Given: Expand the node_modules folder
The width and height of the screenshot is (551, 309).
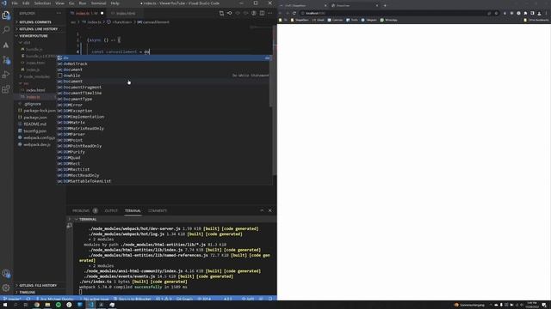Looking at the screenshot, I should click(x=36, y=76).
